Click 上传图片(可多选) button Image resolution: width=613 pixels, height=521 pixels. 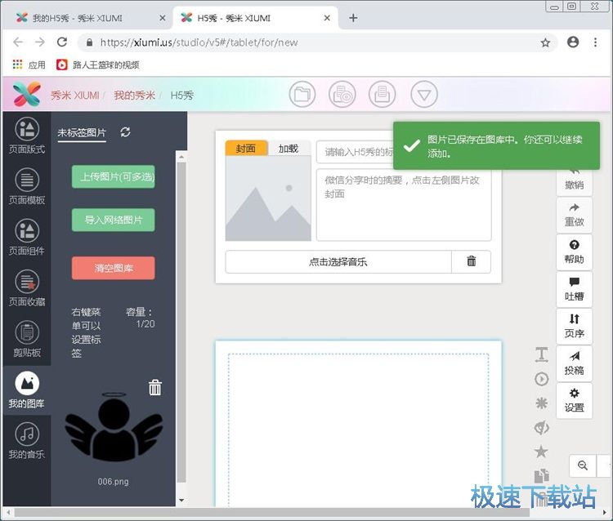pos(114,176)
